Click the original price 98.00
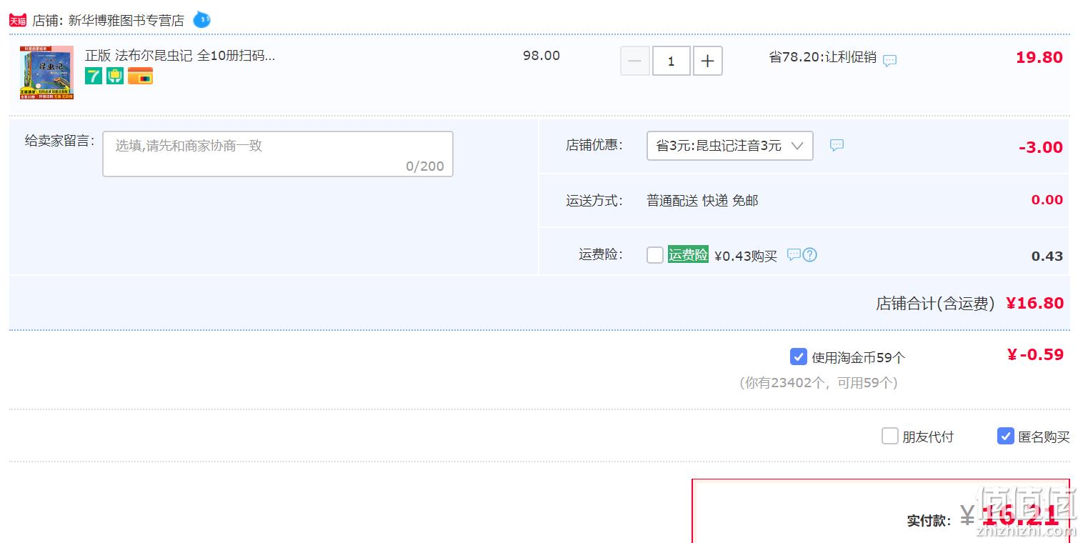Screen dimensions: 1083x543 tap(541, 56)
